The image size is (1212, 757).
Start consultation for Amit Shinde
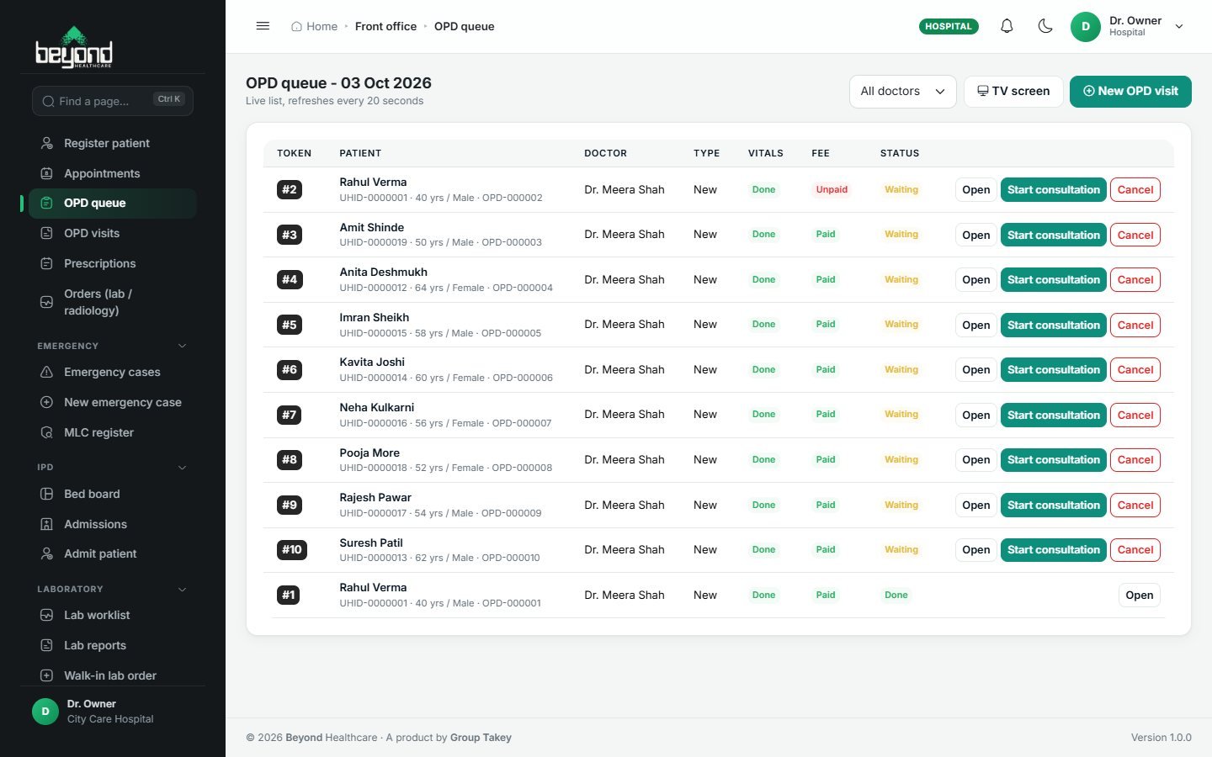click(x=1053, y=235)
